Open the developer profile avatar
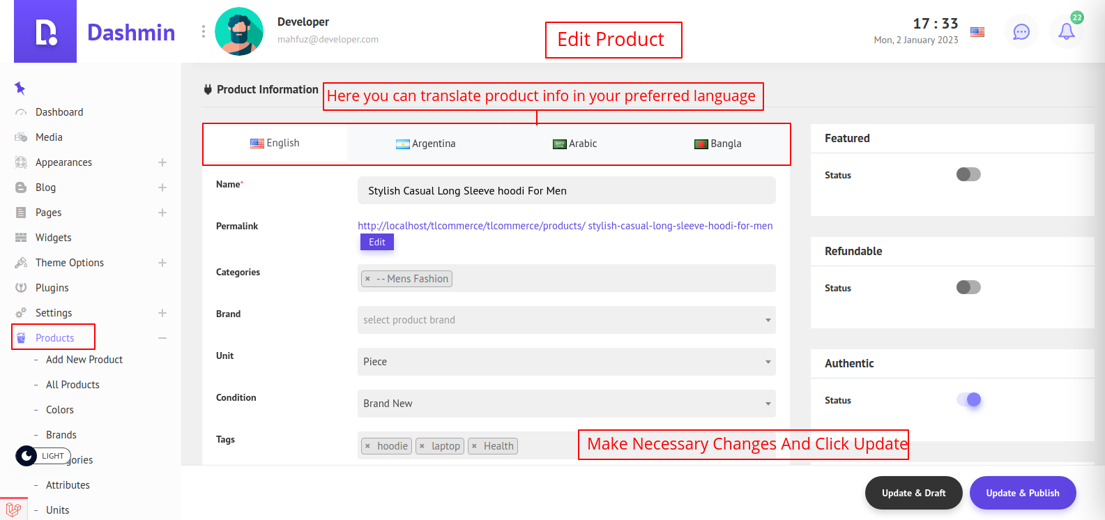 tap(239, 32)
